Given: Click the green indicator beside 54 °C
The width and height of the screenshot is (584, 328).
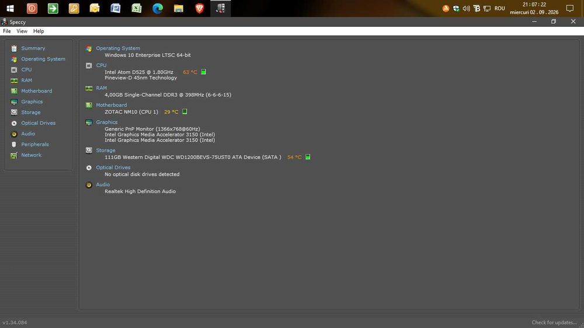Looking at the screenshot, I should [x=308, y=157].
